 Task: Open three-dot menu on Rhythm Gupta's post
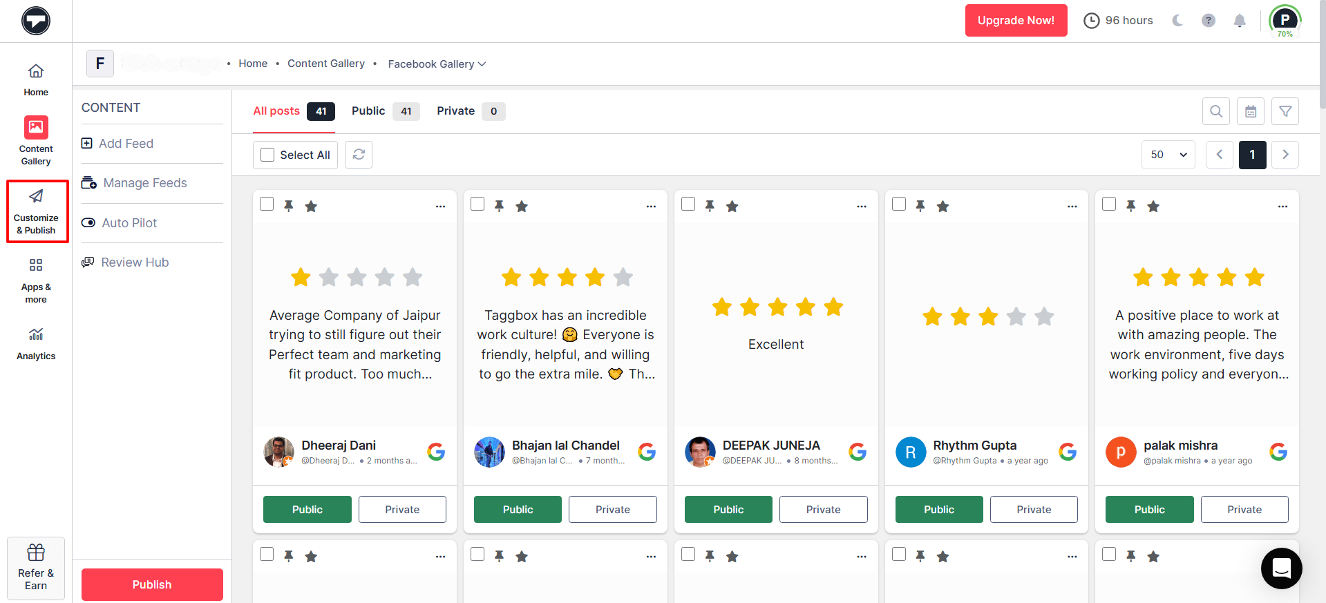pyautogui.click(x=1072, y=207)
